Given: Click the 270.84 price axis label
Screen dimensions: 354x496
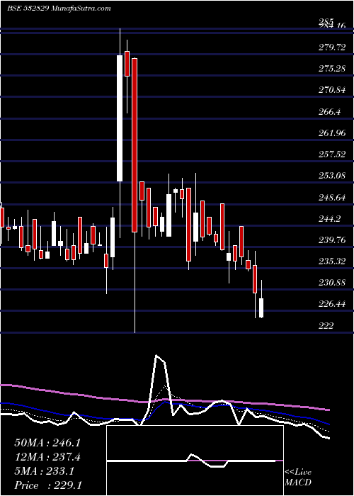Looking at the screenshot, I should click(x=332, y=90).
